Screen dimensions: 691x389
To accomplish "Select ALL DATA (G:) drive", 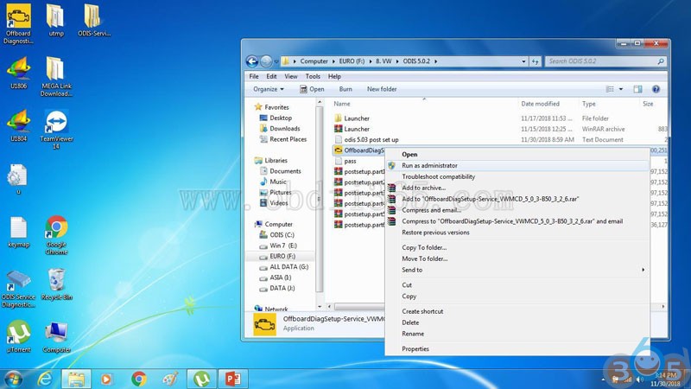I will [288, 267].
